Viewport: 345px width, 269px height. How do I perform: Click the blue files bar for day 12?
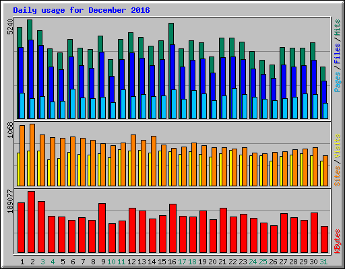pos(132,75)
